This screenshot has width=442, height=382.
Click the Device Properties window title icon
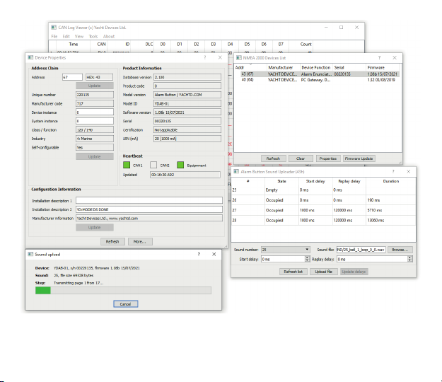[30, 57]
